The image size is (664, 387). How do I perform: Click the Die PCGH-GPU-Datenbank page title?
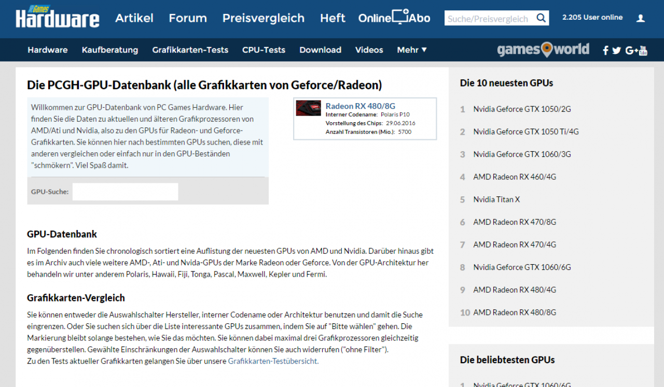[x=204, y=84]
